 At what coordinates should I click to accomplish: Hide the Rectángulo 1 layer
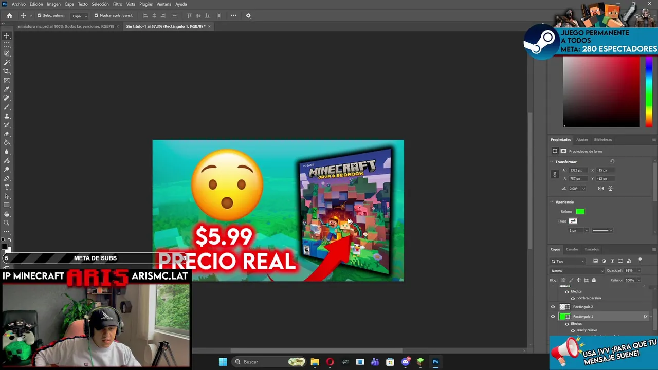point(553,317)
